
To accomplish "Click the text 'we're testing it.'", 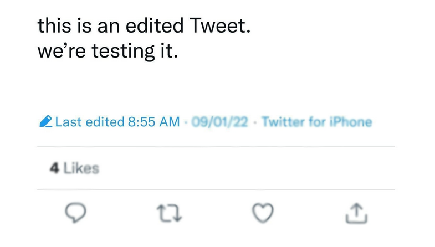I will [108, 52].
